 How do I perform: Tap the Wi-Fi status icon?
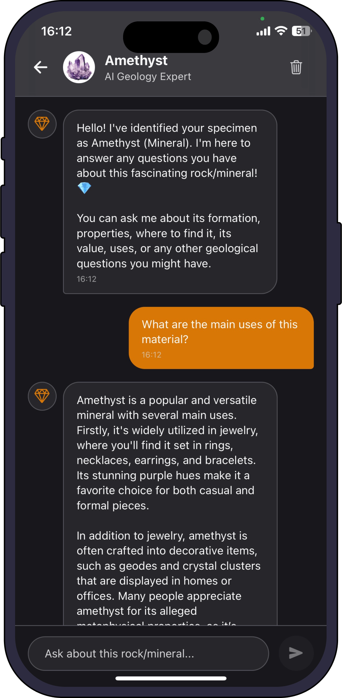281,31
